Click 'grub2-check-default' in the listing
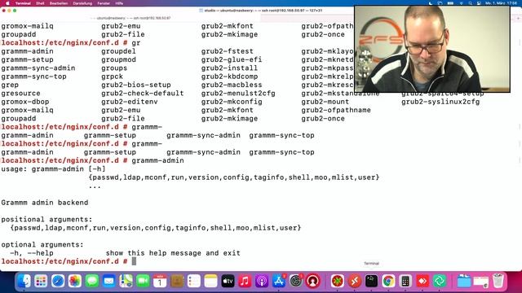The image size is (522, 293). [143, 93]
